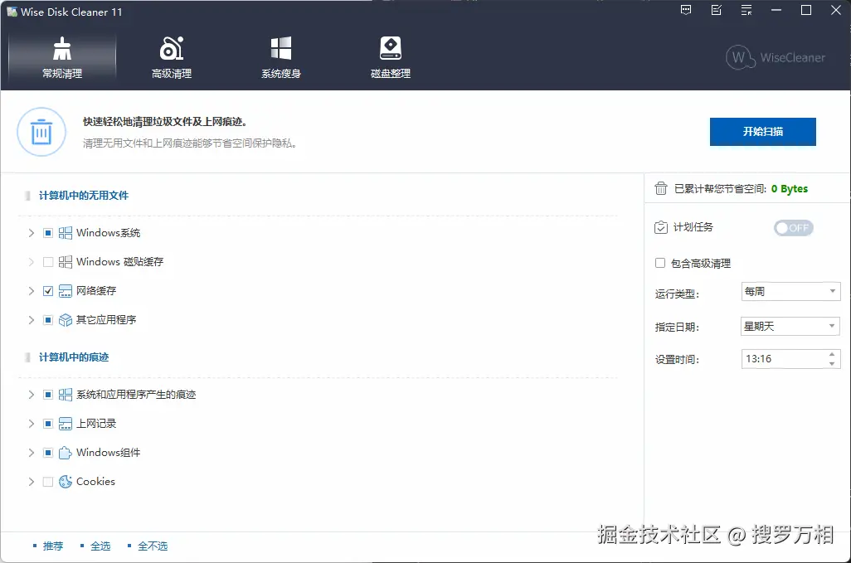Open the menu list icon in title bar
Viewport: 851px width, 563px height.
[x=746, y=10]
